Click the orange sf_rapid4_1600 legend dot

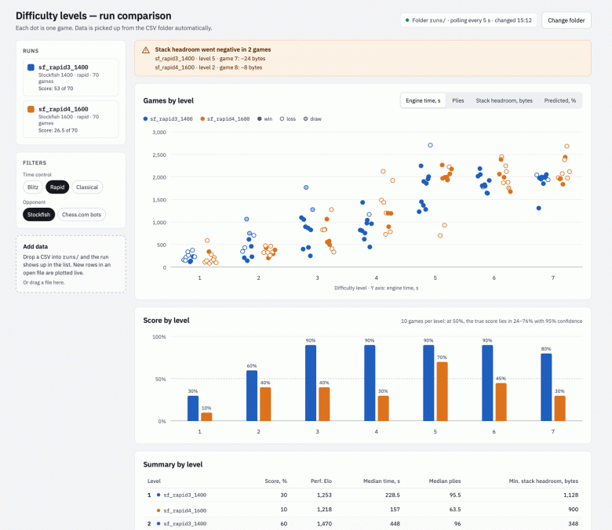[202, 119]
